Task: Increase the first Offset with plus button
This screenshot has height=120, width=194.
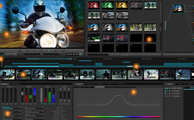Action: (60, 90)
